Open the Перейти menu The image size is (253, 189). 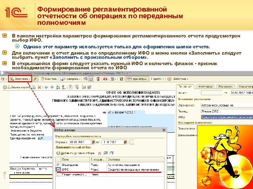click(x=157, y=79)
